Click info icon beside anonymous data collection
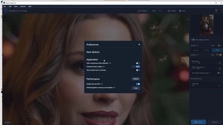This screenshot has width=223, height=125. [x=110, y=63]
